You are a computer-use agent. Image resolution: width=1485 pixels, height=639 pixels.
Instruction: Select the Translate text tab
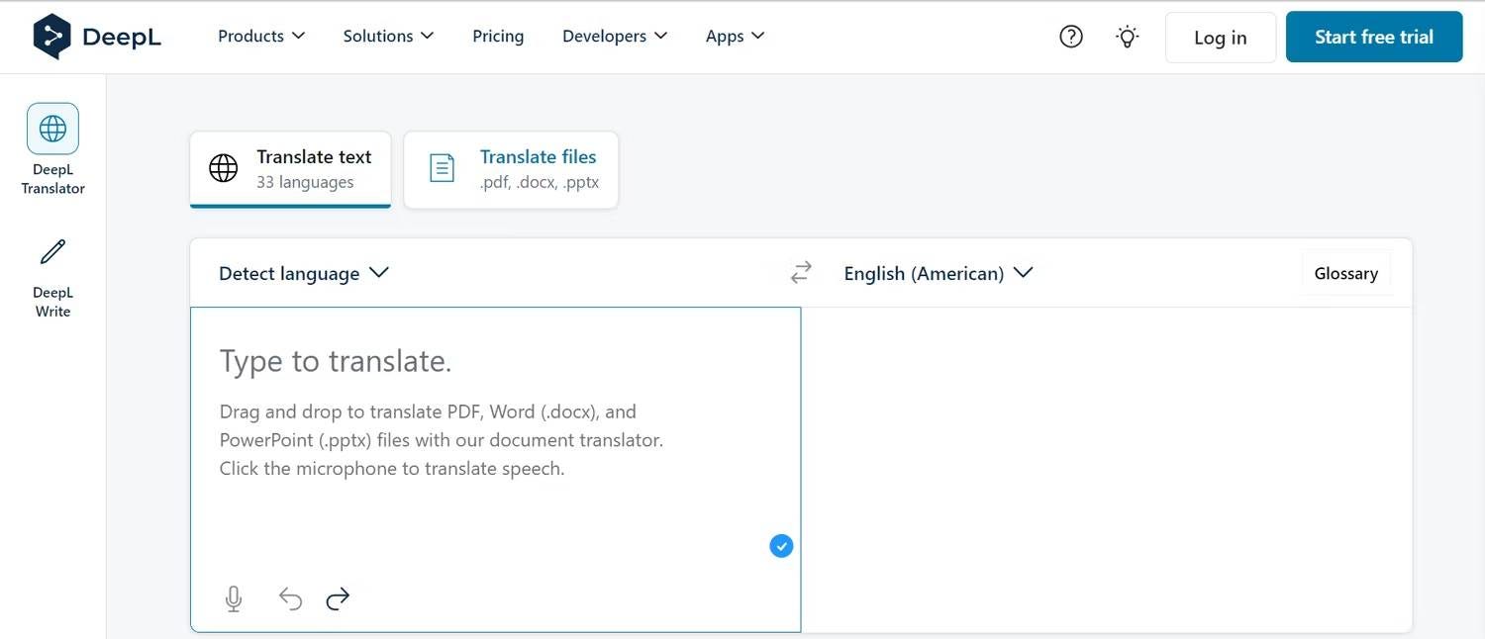290,169
